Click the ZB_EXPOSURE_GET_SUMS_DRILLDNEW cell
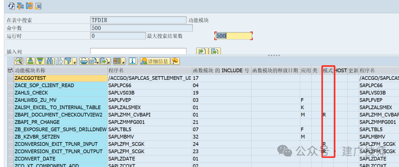This screenshot has width=399, height=167. point(61,129)
